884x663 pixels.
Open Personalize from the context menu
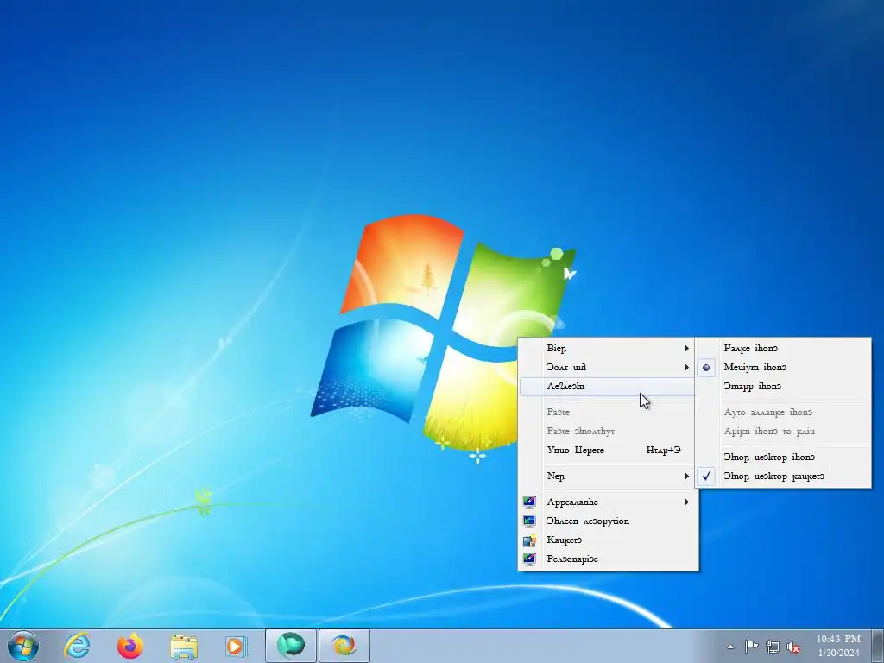tap(608, 559)
